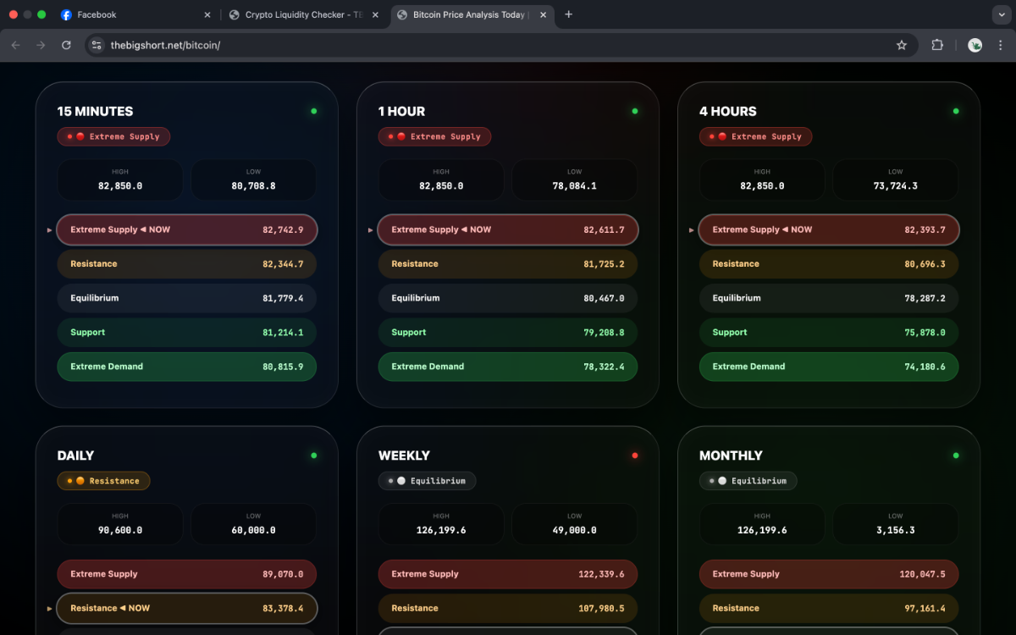
Task: Click the Extreme Supply badge in 15 MINUTES card
Action: pyautogui.click(x=114, y=136)
